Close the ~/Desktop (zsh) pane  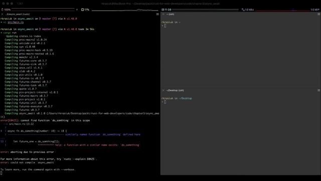pyautogui.click(x=163, y=90)
